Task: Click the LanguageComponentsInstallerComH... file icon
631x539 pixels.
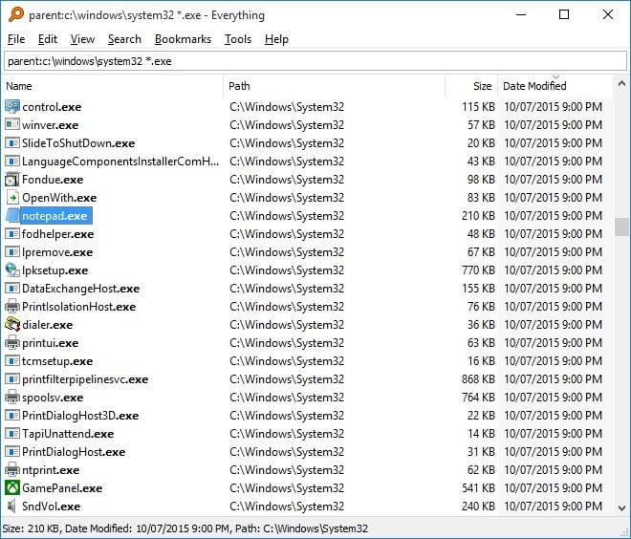Action: (12, 161)
